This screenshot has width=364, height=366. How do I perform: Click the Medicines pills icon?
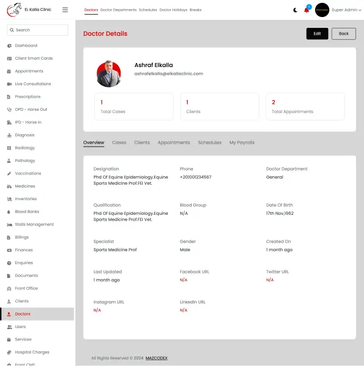point(9,186)
